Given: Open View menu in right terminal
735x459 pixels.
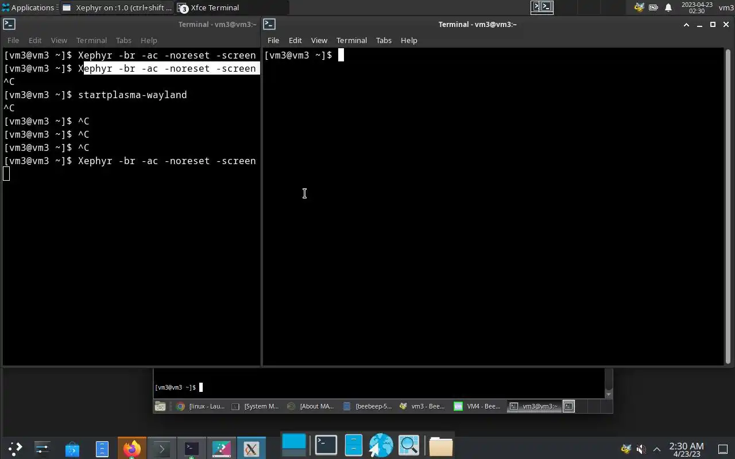Looking at the screenshot, I should (319, 40).
